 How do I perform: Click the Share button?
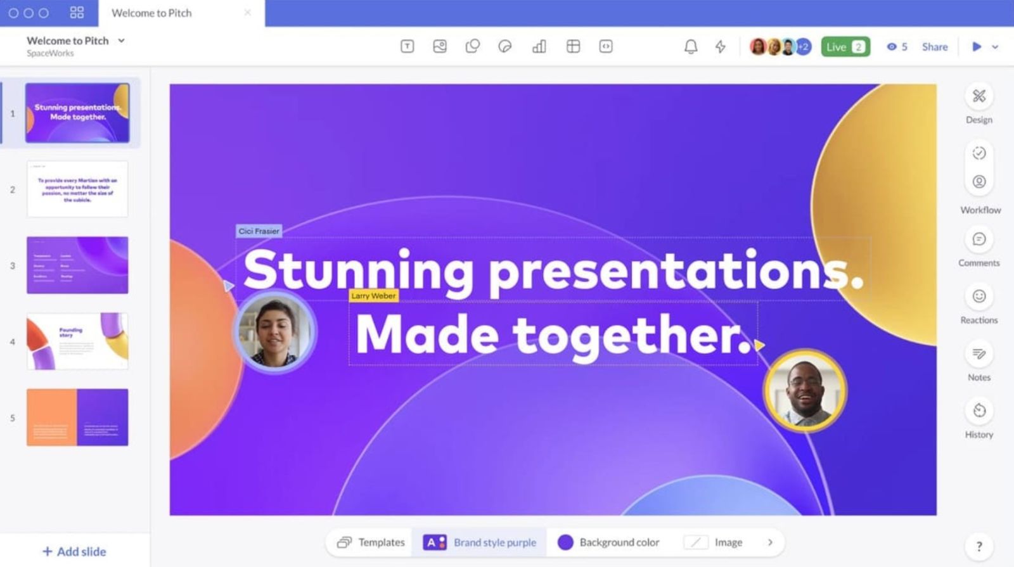tap(935, 47)
